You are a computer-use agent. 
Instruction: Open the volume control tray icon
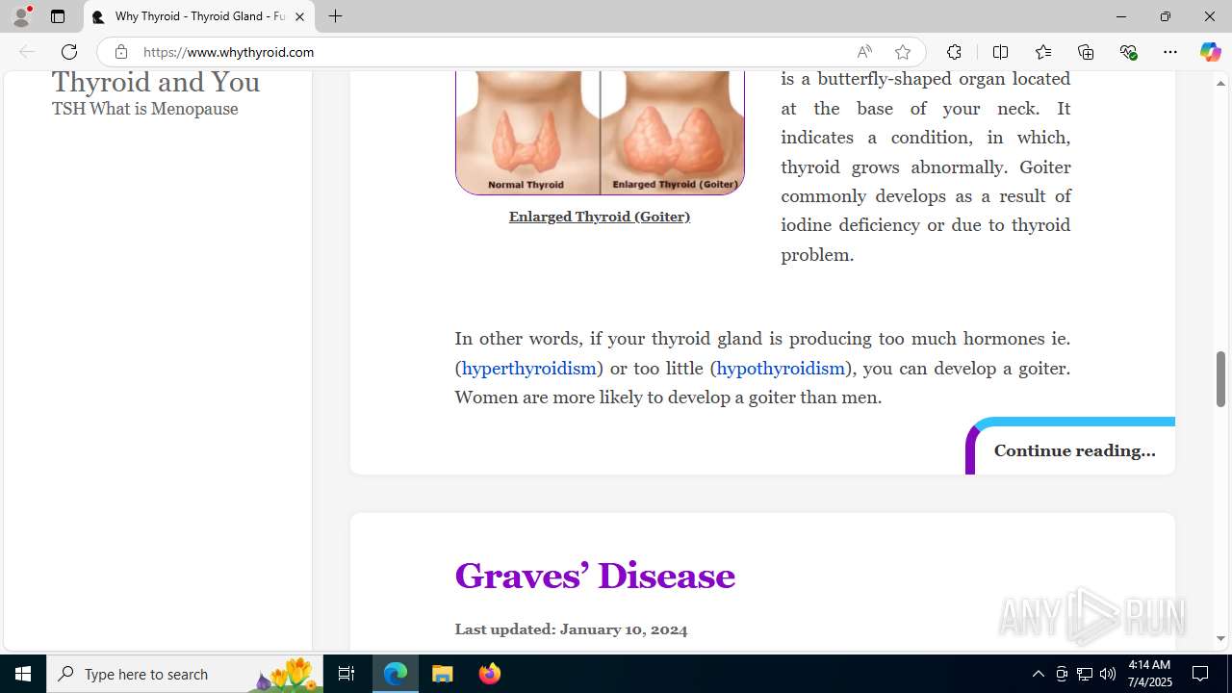(1108, 674)
